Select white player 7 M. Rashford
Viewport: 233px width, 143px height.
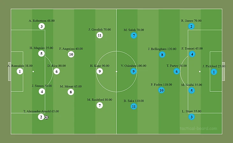[100, 105]
